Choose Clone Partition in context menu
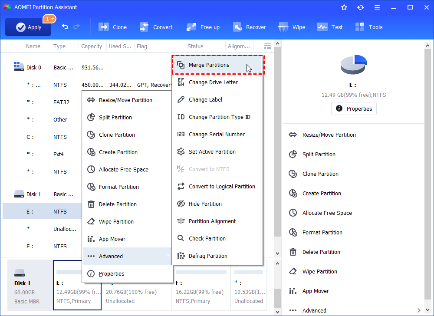The width and height of the screenshot is (434, 316). [x=127, y=135]
